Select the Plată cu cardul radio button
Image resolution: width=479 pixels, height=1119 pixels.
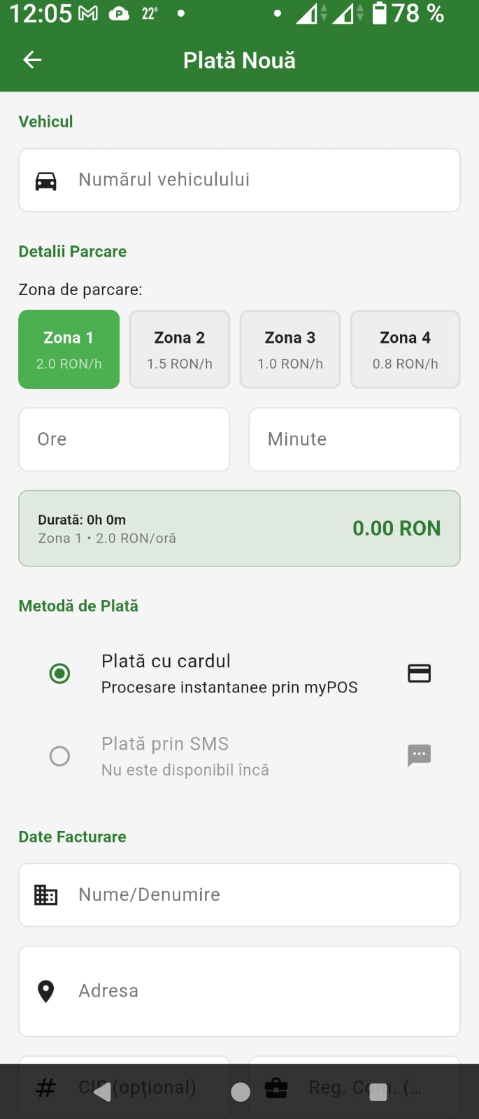60,673
